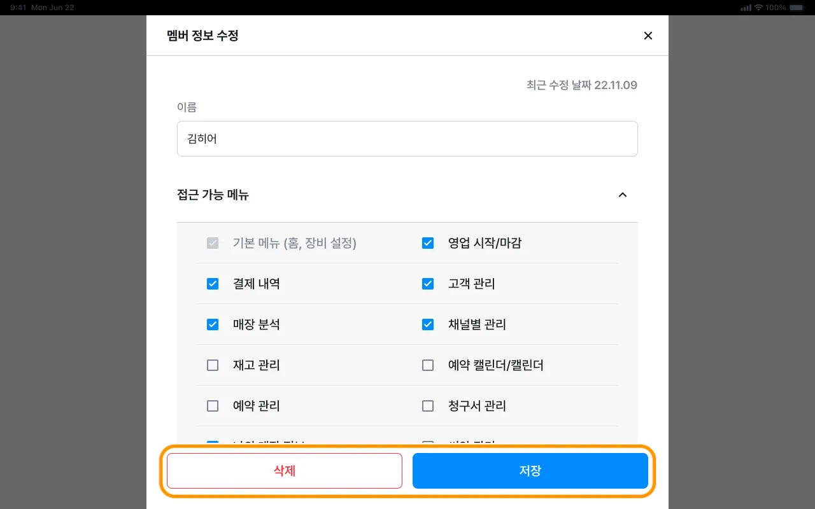Click the disabled 기본 메뉴 checkbox
The height and width of the screenshot is (509, 815).
pyautogui.click(x=213, y=243)
